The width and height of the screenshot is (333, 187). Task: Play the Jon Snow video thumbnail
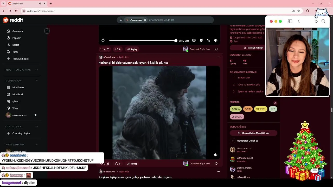pyautogui.click(x=159, y=112)
